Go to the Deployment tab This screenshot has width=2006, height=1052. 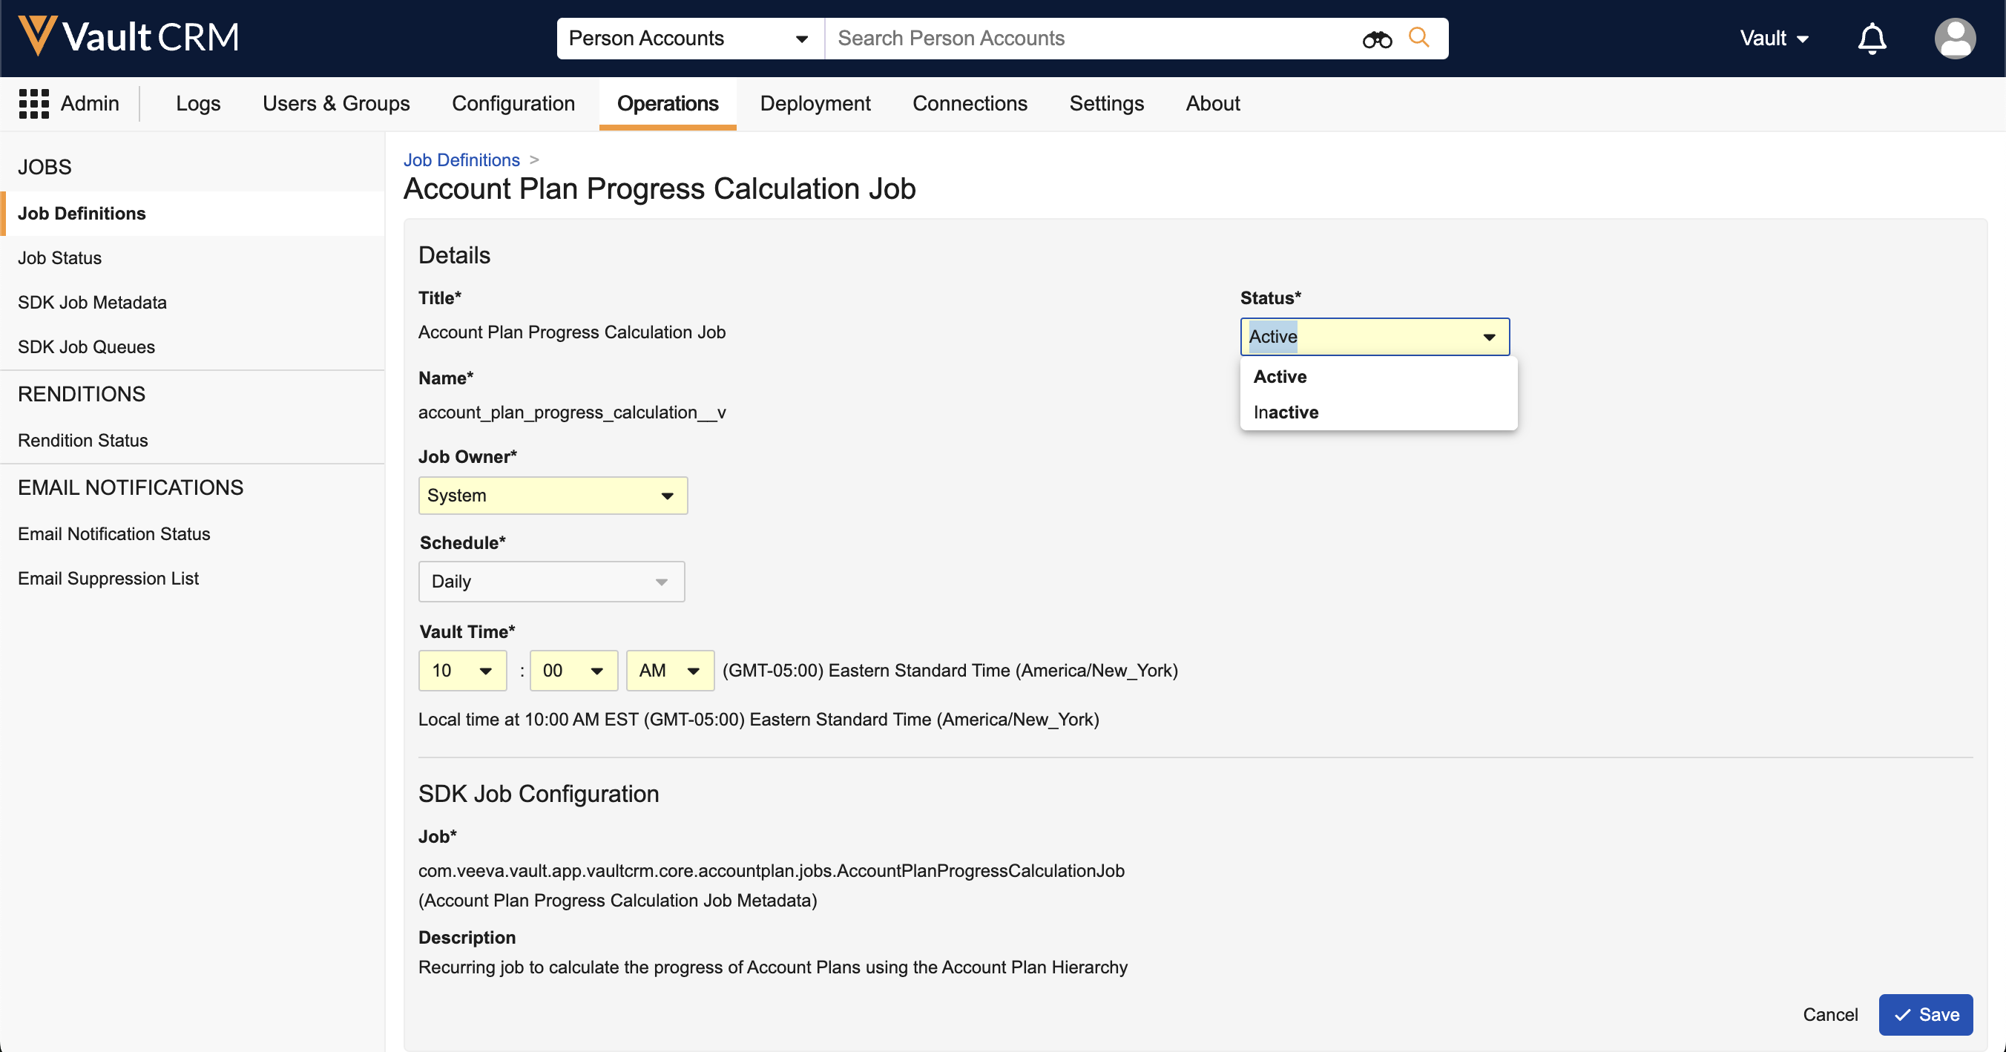pyautogui.click(x=815, y=104)
